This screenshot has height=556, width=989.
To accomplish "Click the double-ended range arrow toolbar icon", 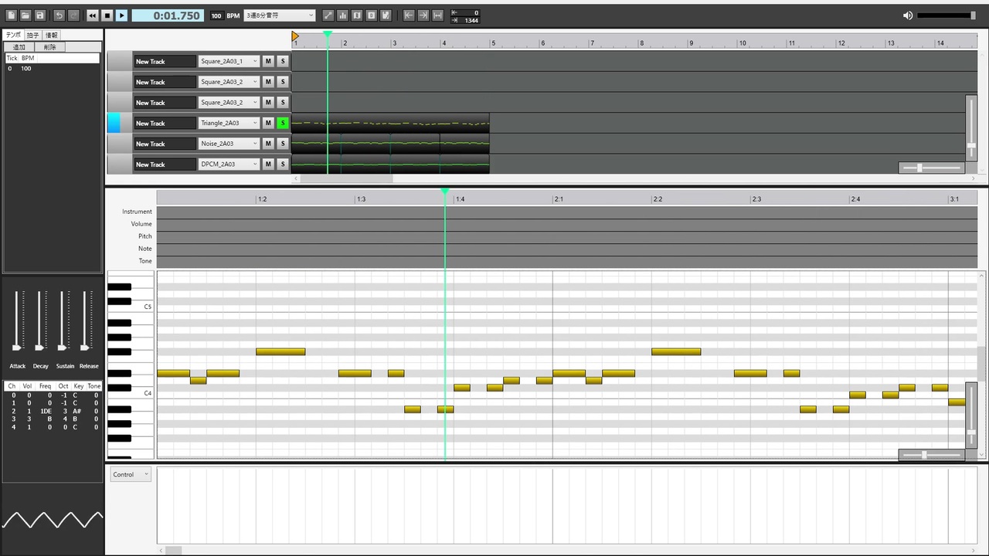I will [x=438, y=15].
